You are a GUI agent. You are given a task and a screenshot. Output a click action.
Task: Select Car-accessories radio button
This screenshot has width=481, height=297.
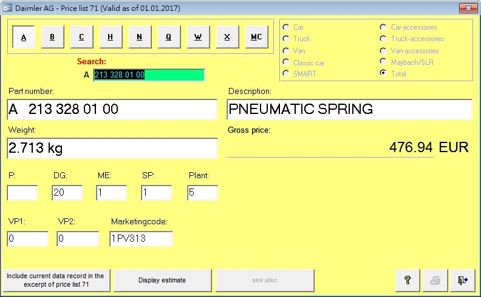pos(383,27)
